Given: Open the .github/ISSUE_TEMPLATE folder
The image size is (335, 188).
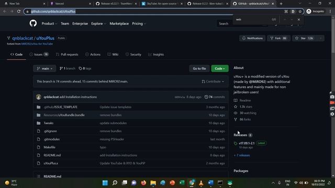Looking at the screenshot, I should click(x=61, y=107).
